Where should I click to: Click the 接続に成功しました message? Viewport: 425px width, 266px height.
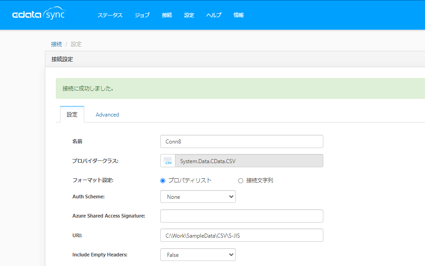point(88,89)
